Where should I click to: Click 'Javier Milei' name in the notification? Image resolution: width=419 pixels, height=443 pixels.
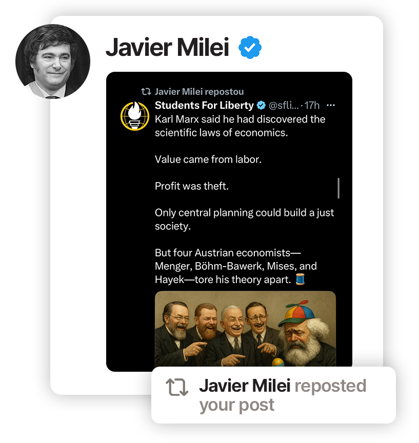245,386
